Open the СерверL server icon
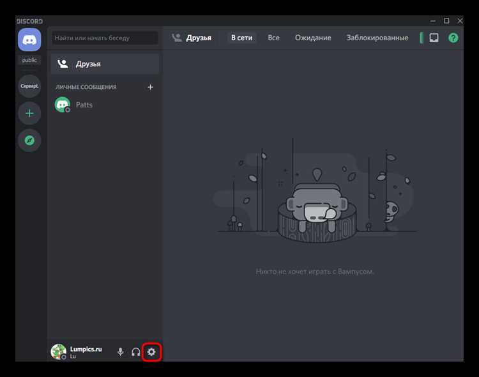Image resolution: width=479 pixels, height=377 pixels. click(x=29, y=86)
